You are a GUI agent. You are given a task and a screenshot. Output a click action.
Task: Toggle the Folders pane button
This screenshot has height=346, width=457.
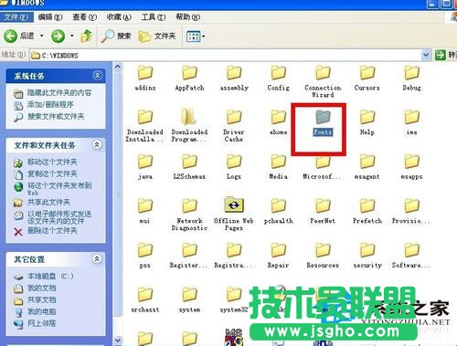(157, 37)
